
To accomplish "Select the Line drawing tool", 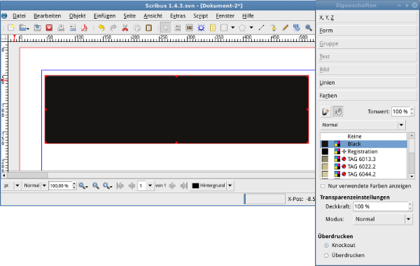I will coord(262,27).
